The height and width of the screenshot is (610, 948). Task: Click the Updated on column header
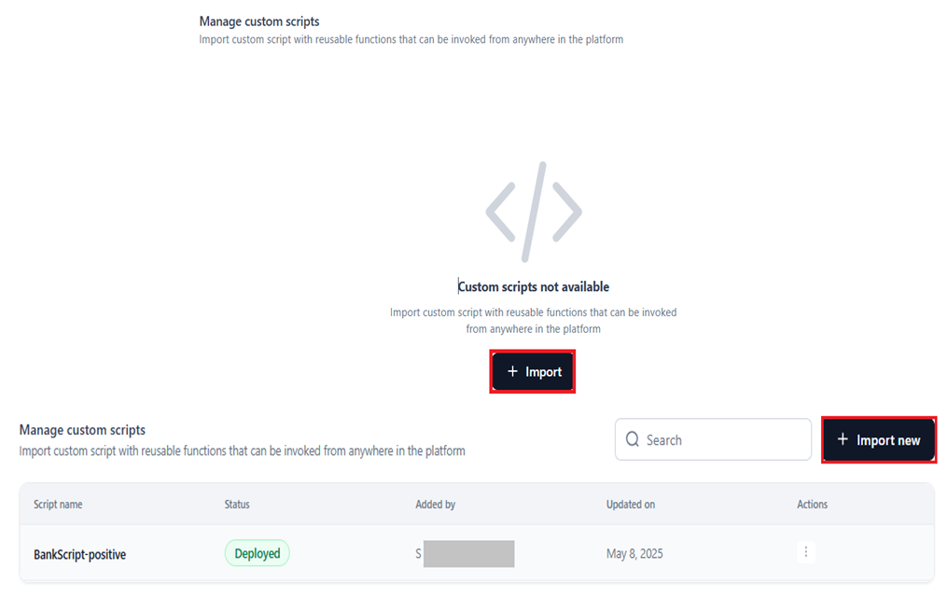(x=631, y=505)
